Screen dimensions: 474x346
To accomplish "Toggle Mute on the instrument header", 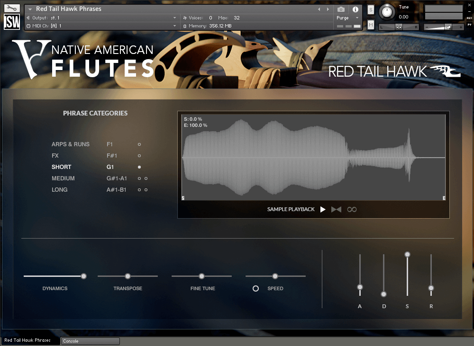I will (x=370, y=24).
